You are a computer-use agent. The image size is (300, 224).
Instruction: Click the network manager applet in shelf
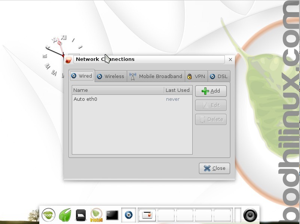point(129,215)
